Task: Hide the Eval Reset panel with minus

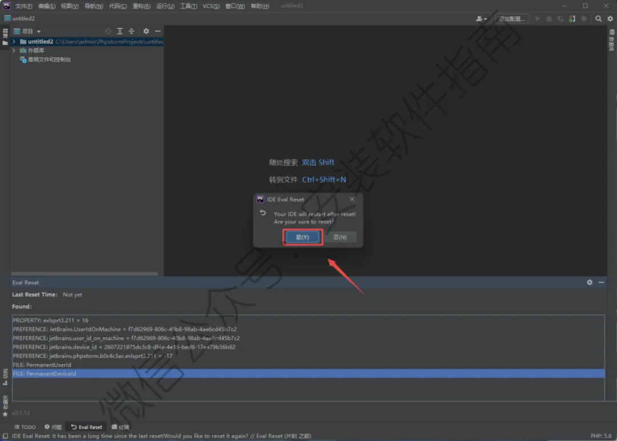Action: click(x=601, y=282)
